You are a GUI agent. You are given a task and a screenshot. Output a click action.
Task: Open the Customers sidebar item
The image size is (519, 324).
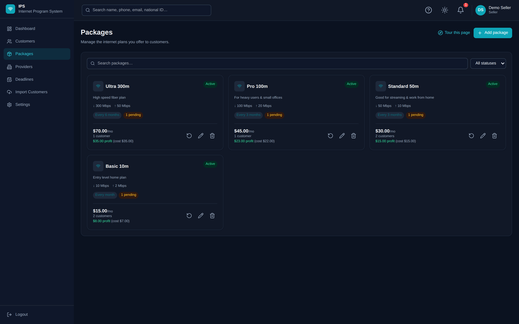(37, 41)
